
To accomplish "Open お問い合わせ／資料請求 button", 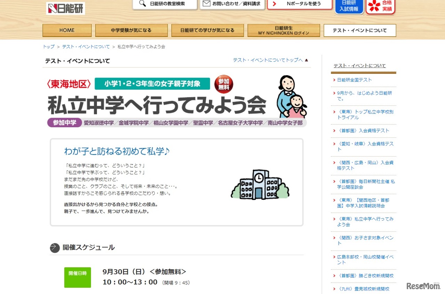I will tap(233, 4).
